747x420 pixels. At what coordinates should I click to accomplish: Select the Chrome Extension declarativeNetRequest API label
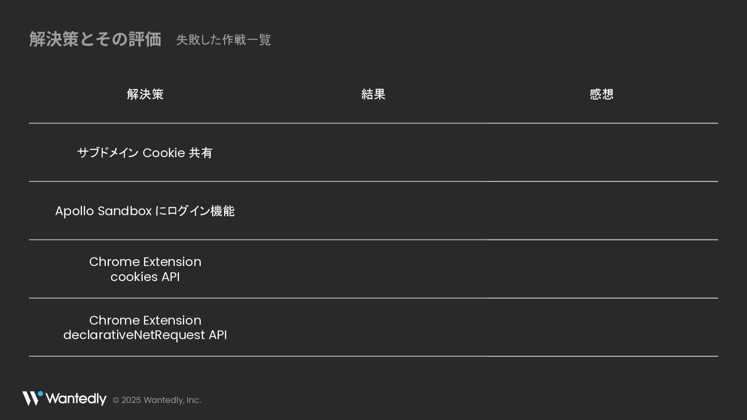[x=145, y=328]
